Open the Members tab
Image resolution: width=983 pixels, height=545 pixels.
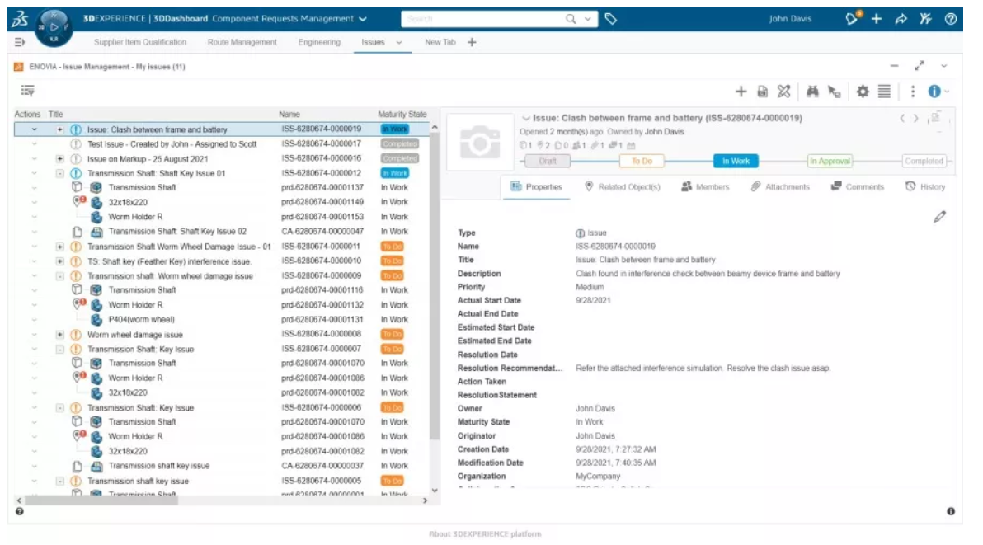point(705,186)
